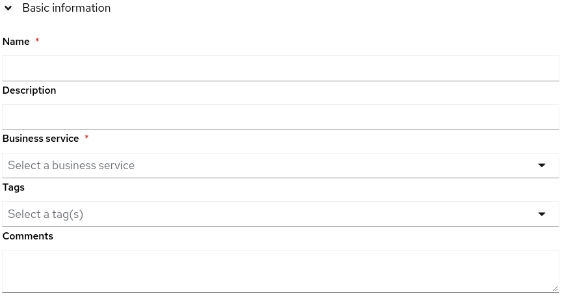This screenshot has height=298, width=562.
Task: Open the Business service dropdown
Action: point(280,165)
